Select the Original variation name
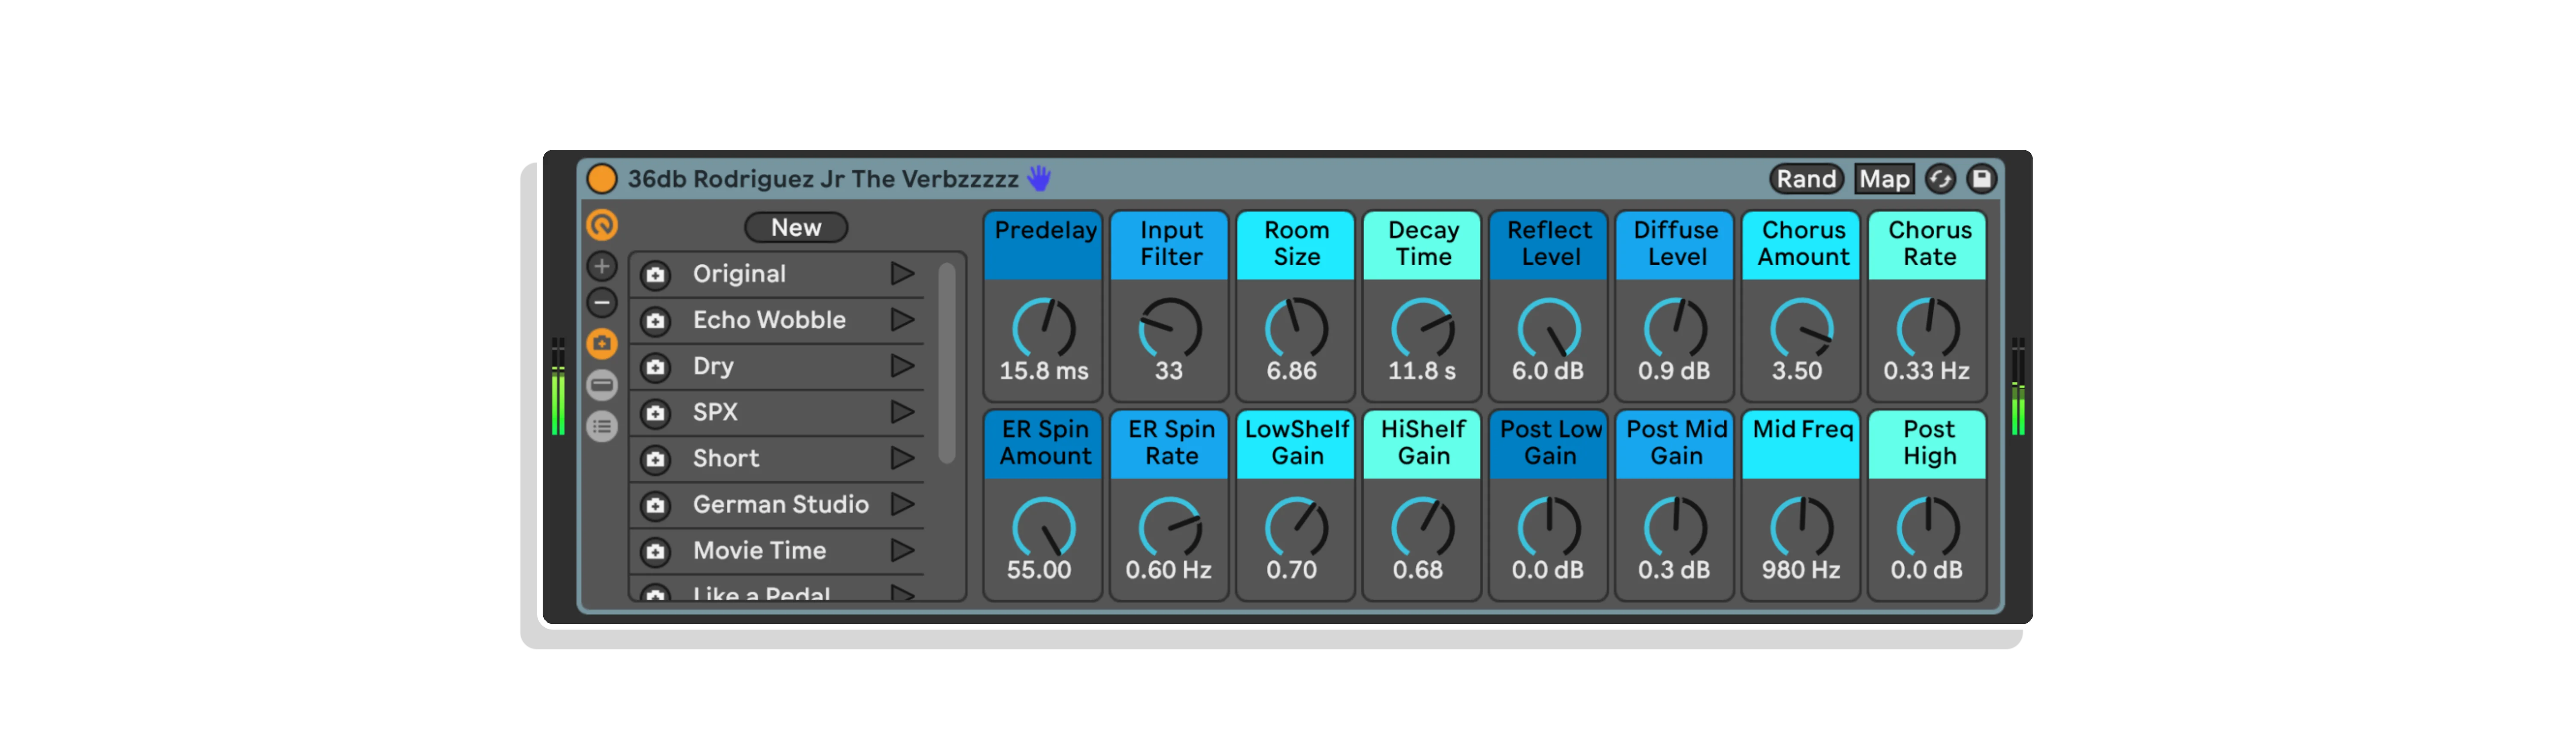2576x738 pixels. coord(739,274)
